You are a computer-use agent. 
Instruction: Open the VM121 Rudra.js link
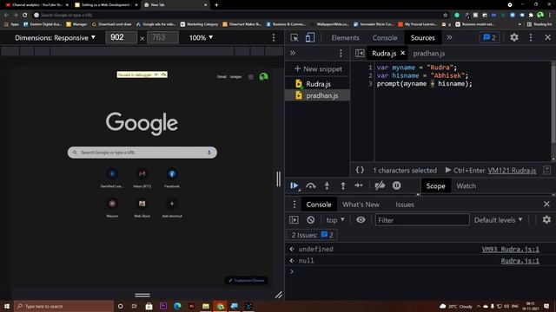(x=512, y=171)
